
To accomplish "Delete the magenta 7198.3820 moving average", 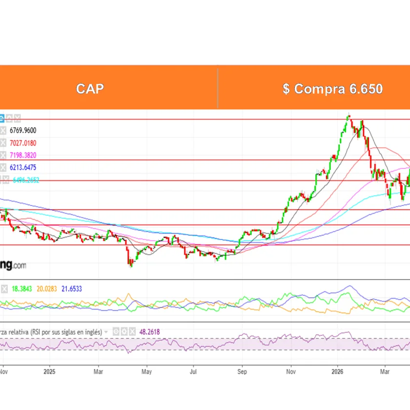I will point(3,155).
